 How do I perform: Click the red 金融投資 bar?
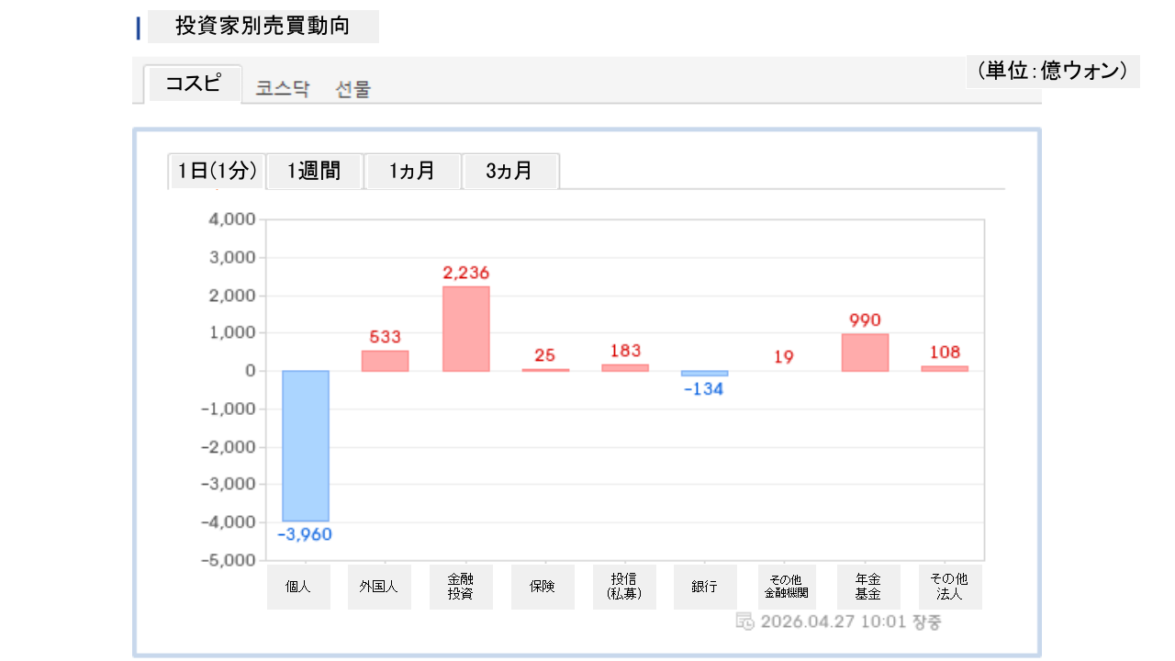tap(465, 329)
